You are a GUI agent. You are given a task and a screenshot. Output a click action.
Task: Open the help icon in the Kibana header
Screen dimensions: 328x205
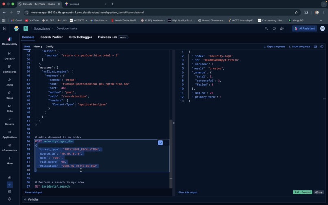click(x=274, y=28)
